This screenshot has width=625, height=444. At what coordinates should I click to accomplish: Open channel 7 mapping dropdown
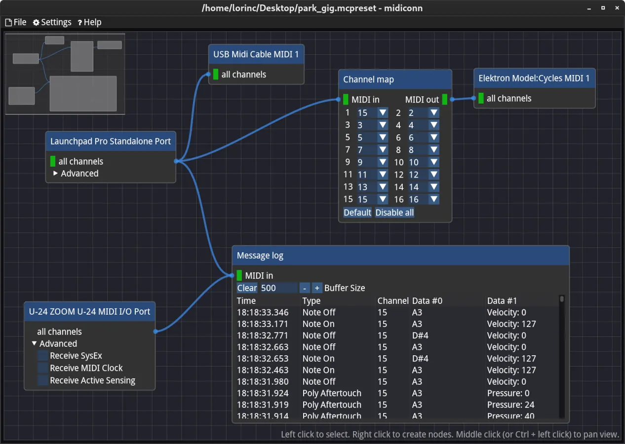tap(383, 150)
